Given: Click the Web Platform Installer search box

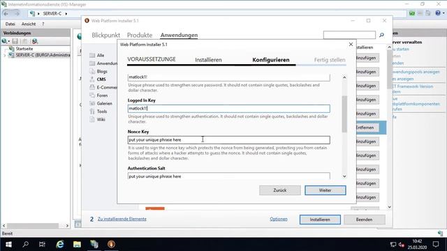Looking at the screenshot, I should [x=349, y=35].
